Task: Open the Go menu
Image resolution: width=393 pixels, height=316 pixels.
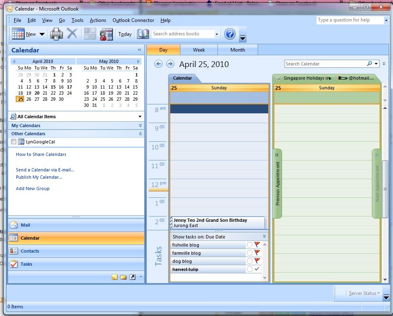Action: 62,20
